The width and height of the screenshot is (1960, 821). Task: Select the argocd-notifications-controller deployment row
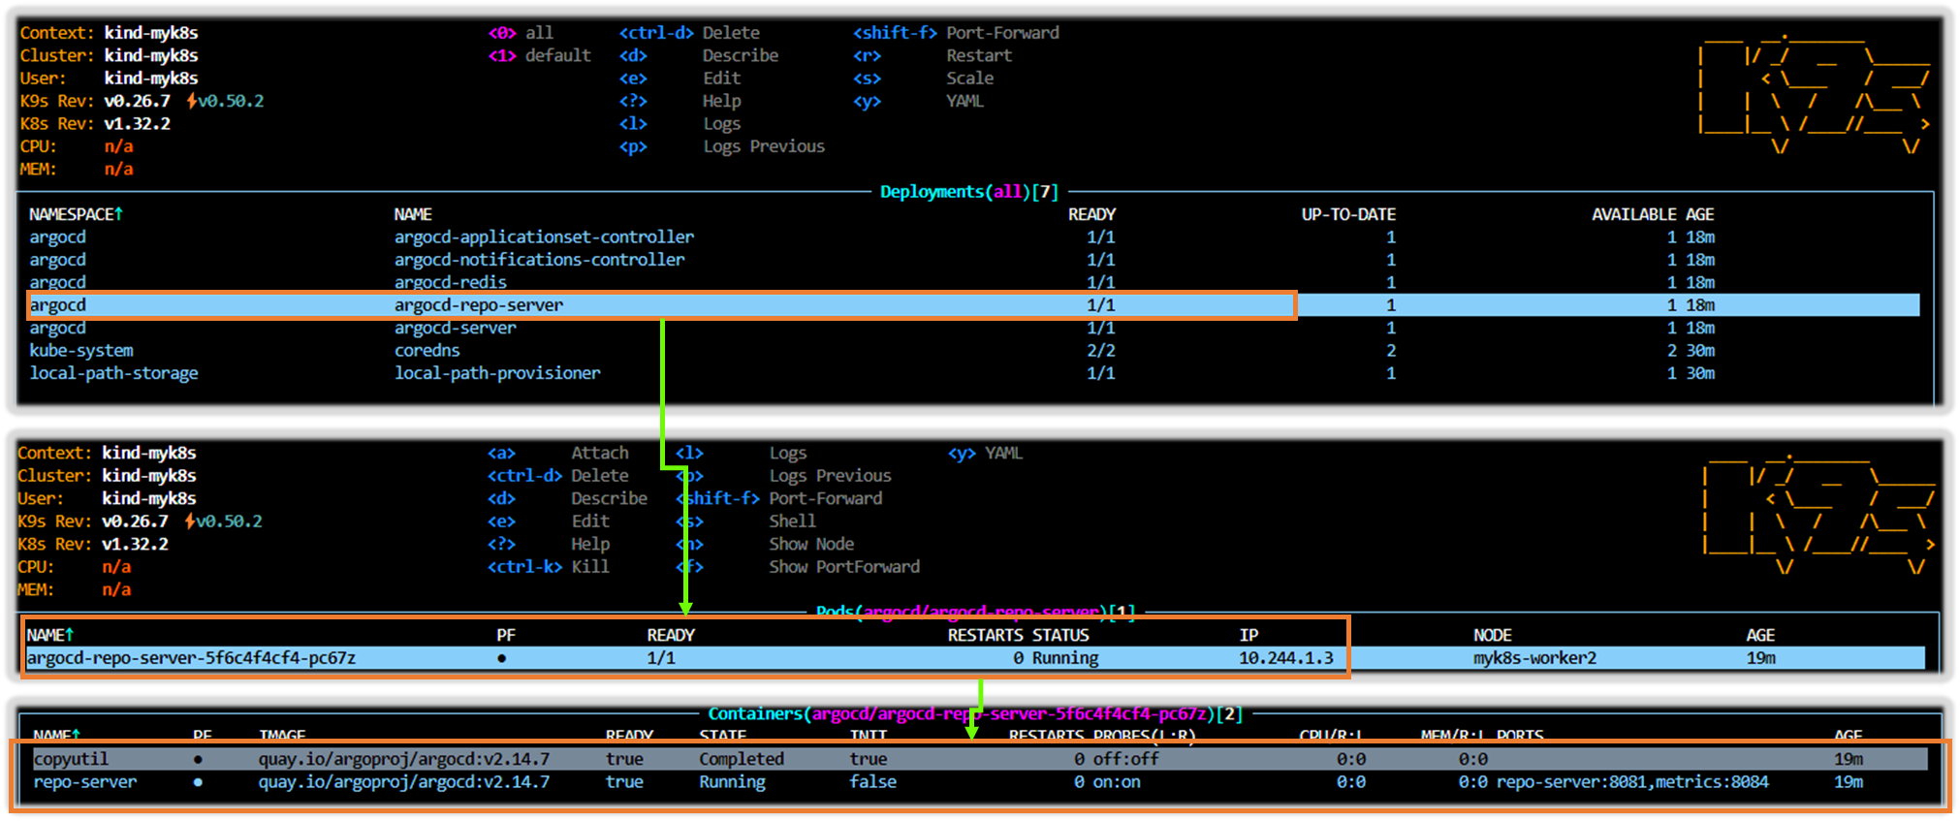974,260
